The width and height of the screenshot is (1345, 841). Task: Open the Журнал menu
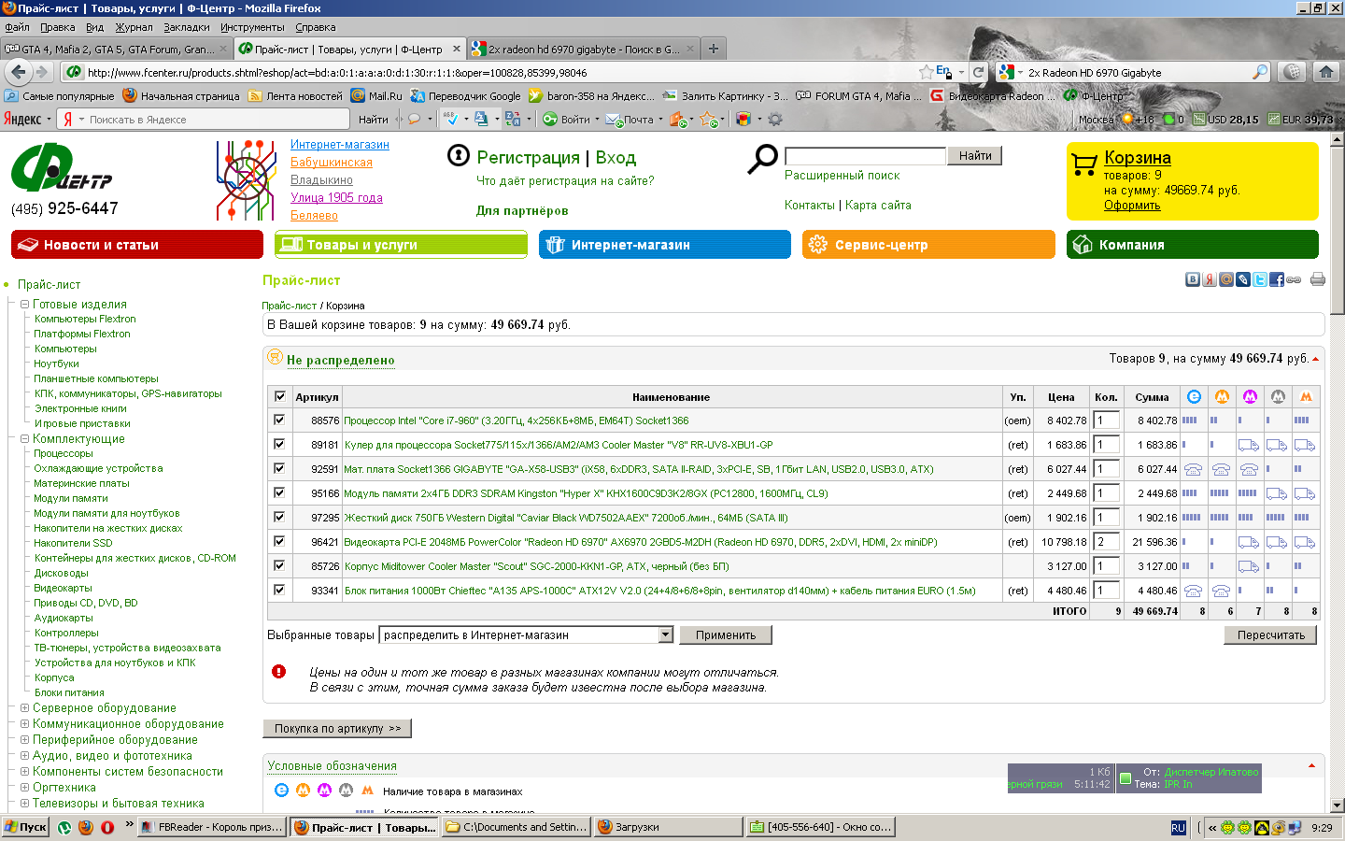134,27
